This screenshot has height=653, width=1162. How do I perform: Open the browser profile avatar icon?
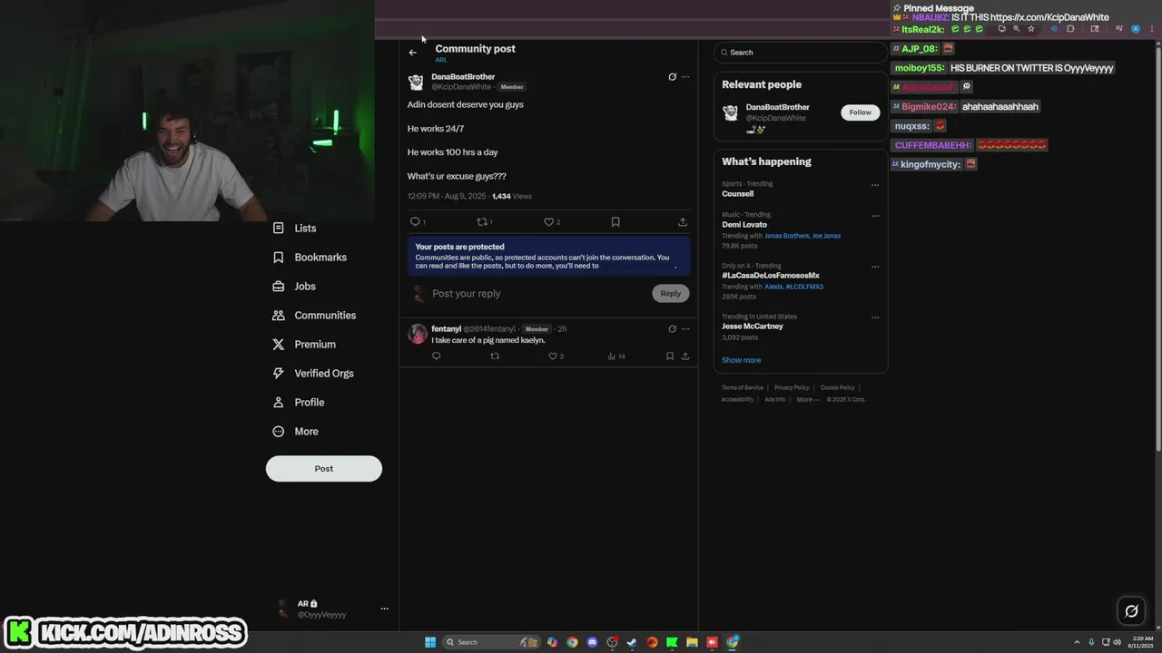(x=1137, y=29)
